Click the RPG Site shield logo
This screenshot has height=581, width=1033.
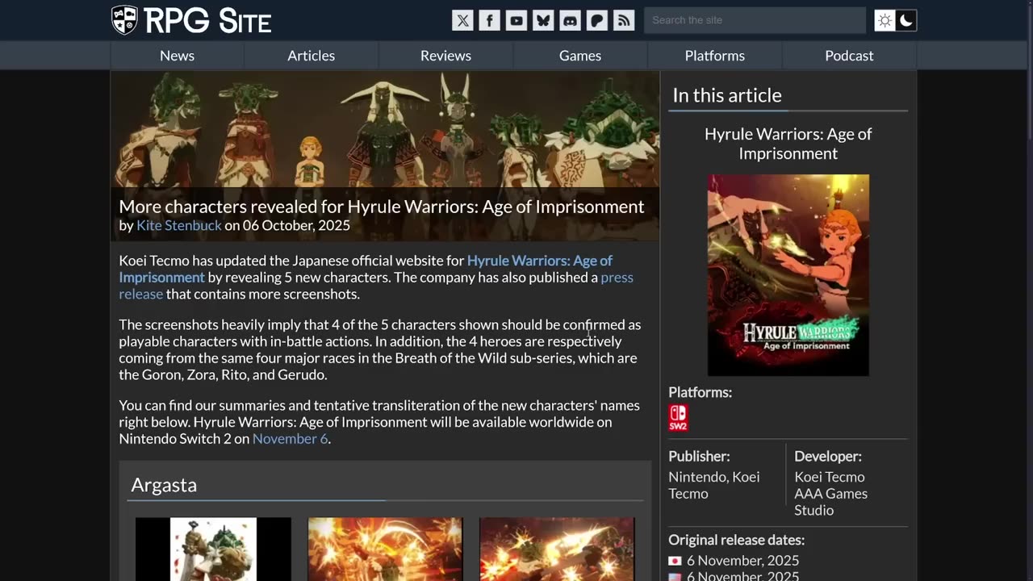pos(124,20)
